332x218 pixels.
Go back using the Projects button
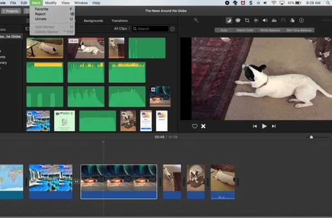pyautogui.click(x=11, y=11)
